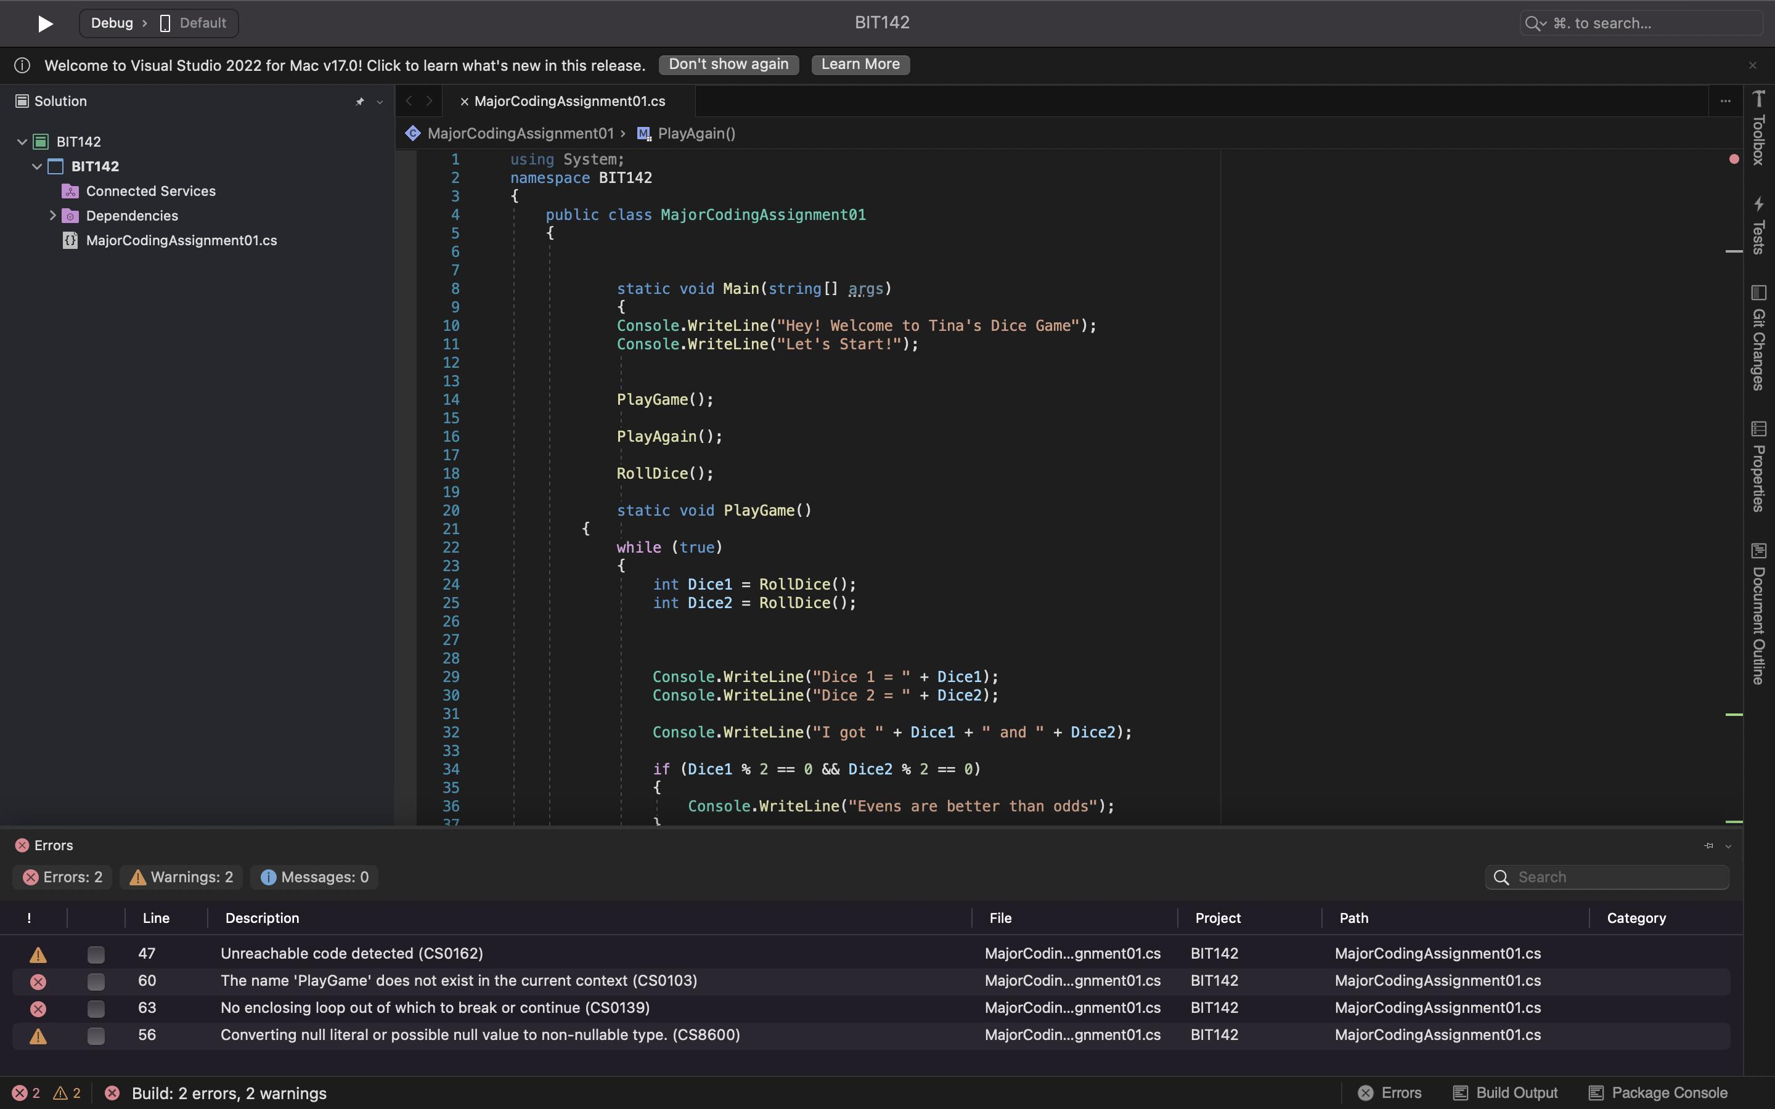Open the Git Changes side panel
This screenshot has height=1109, width=1775.
coord(1758,338)
